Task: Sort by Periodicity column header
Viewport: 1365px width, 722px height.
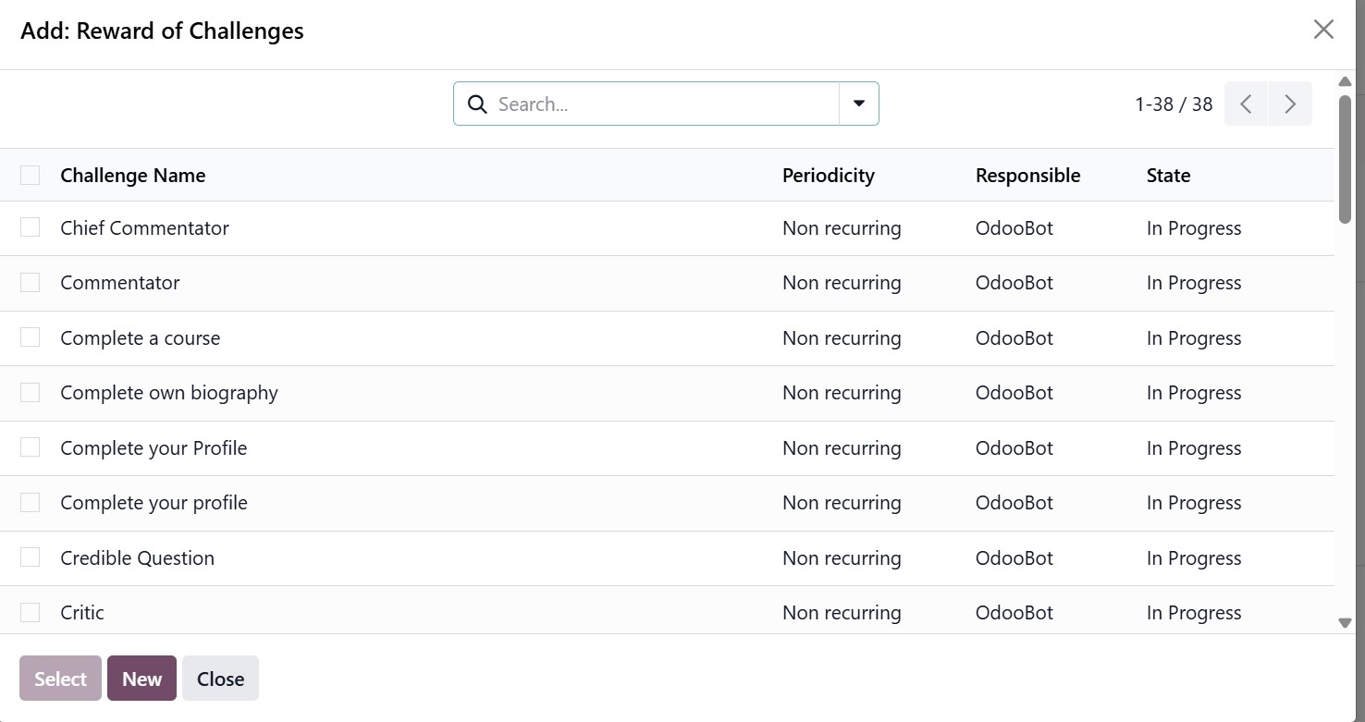Action: 828,176
